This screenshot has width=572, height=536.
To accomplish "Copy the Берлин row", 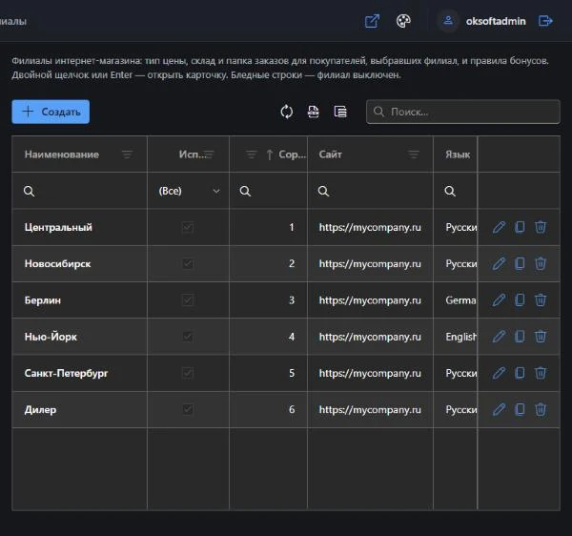I will 520,299.
